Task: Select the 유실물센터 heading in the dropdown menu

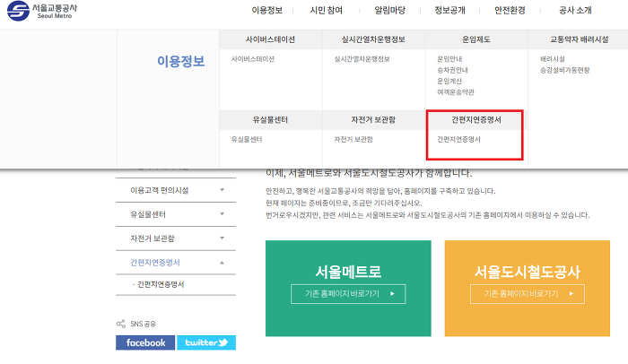Action: click(x=270, y=120)
